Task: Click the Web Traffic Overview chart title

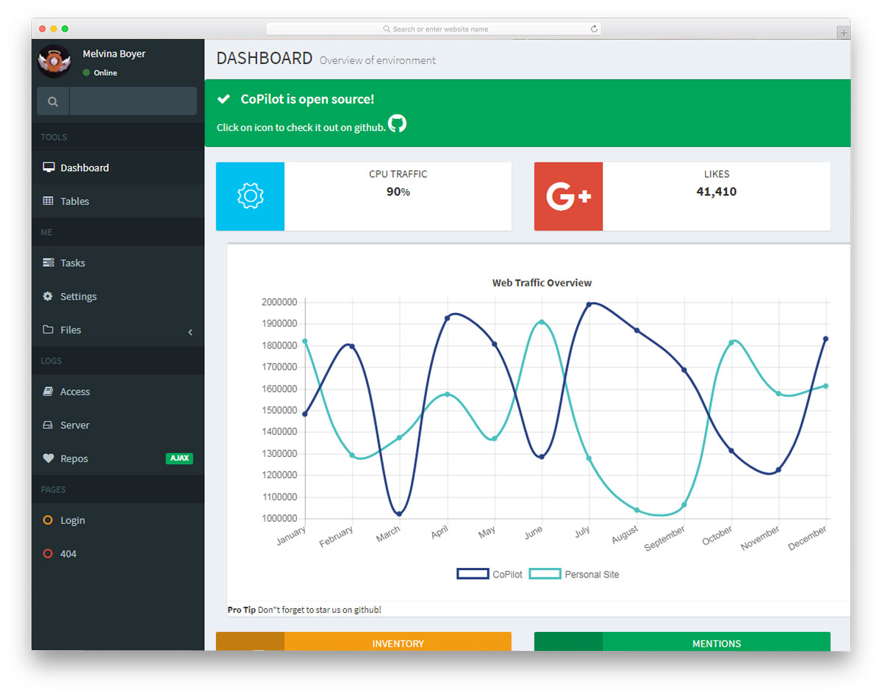Action: (542, 282)
